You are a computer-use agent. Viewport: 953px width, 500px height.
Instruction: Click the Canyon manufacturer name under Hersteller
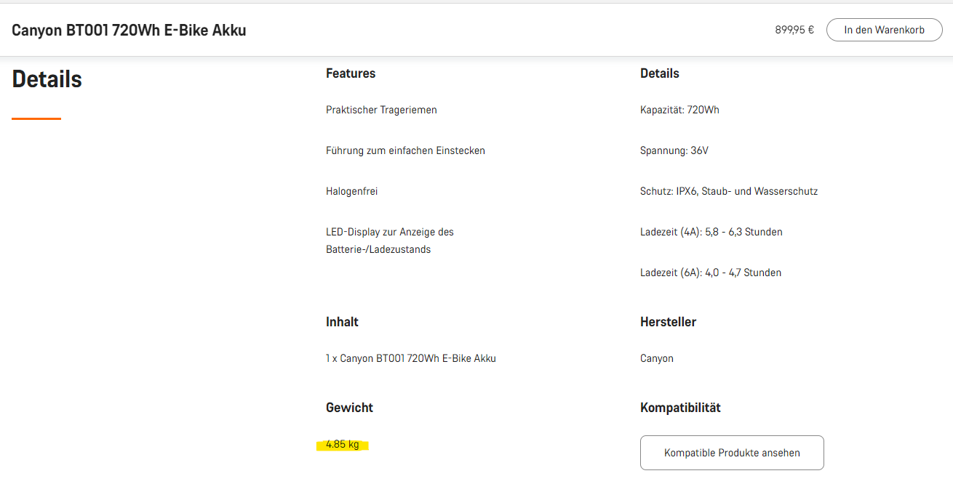point(657,358)
